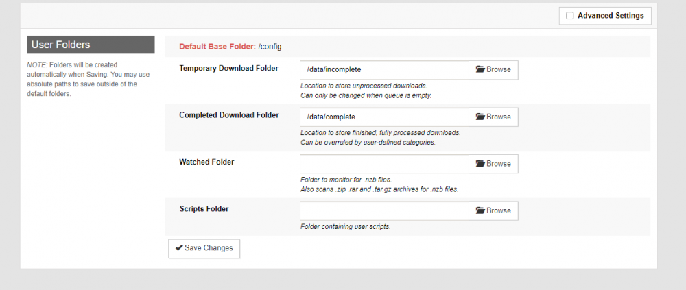The height and width of the screenshot is (290, 686).
Task: Click the 'Can be overruled by user-defined categories' note
Action: coord(368,143)
